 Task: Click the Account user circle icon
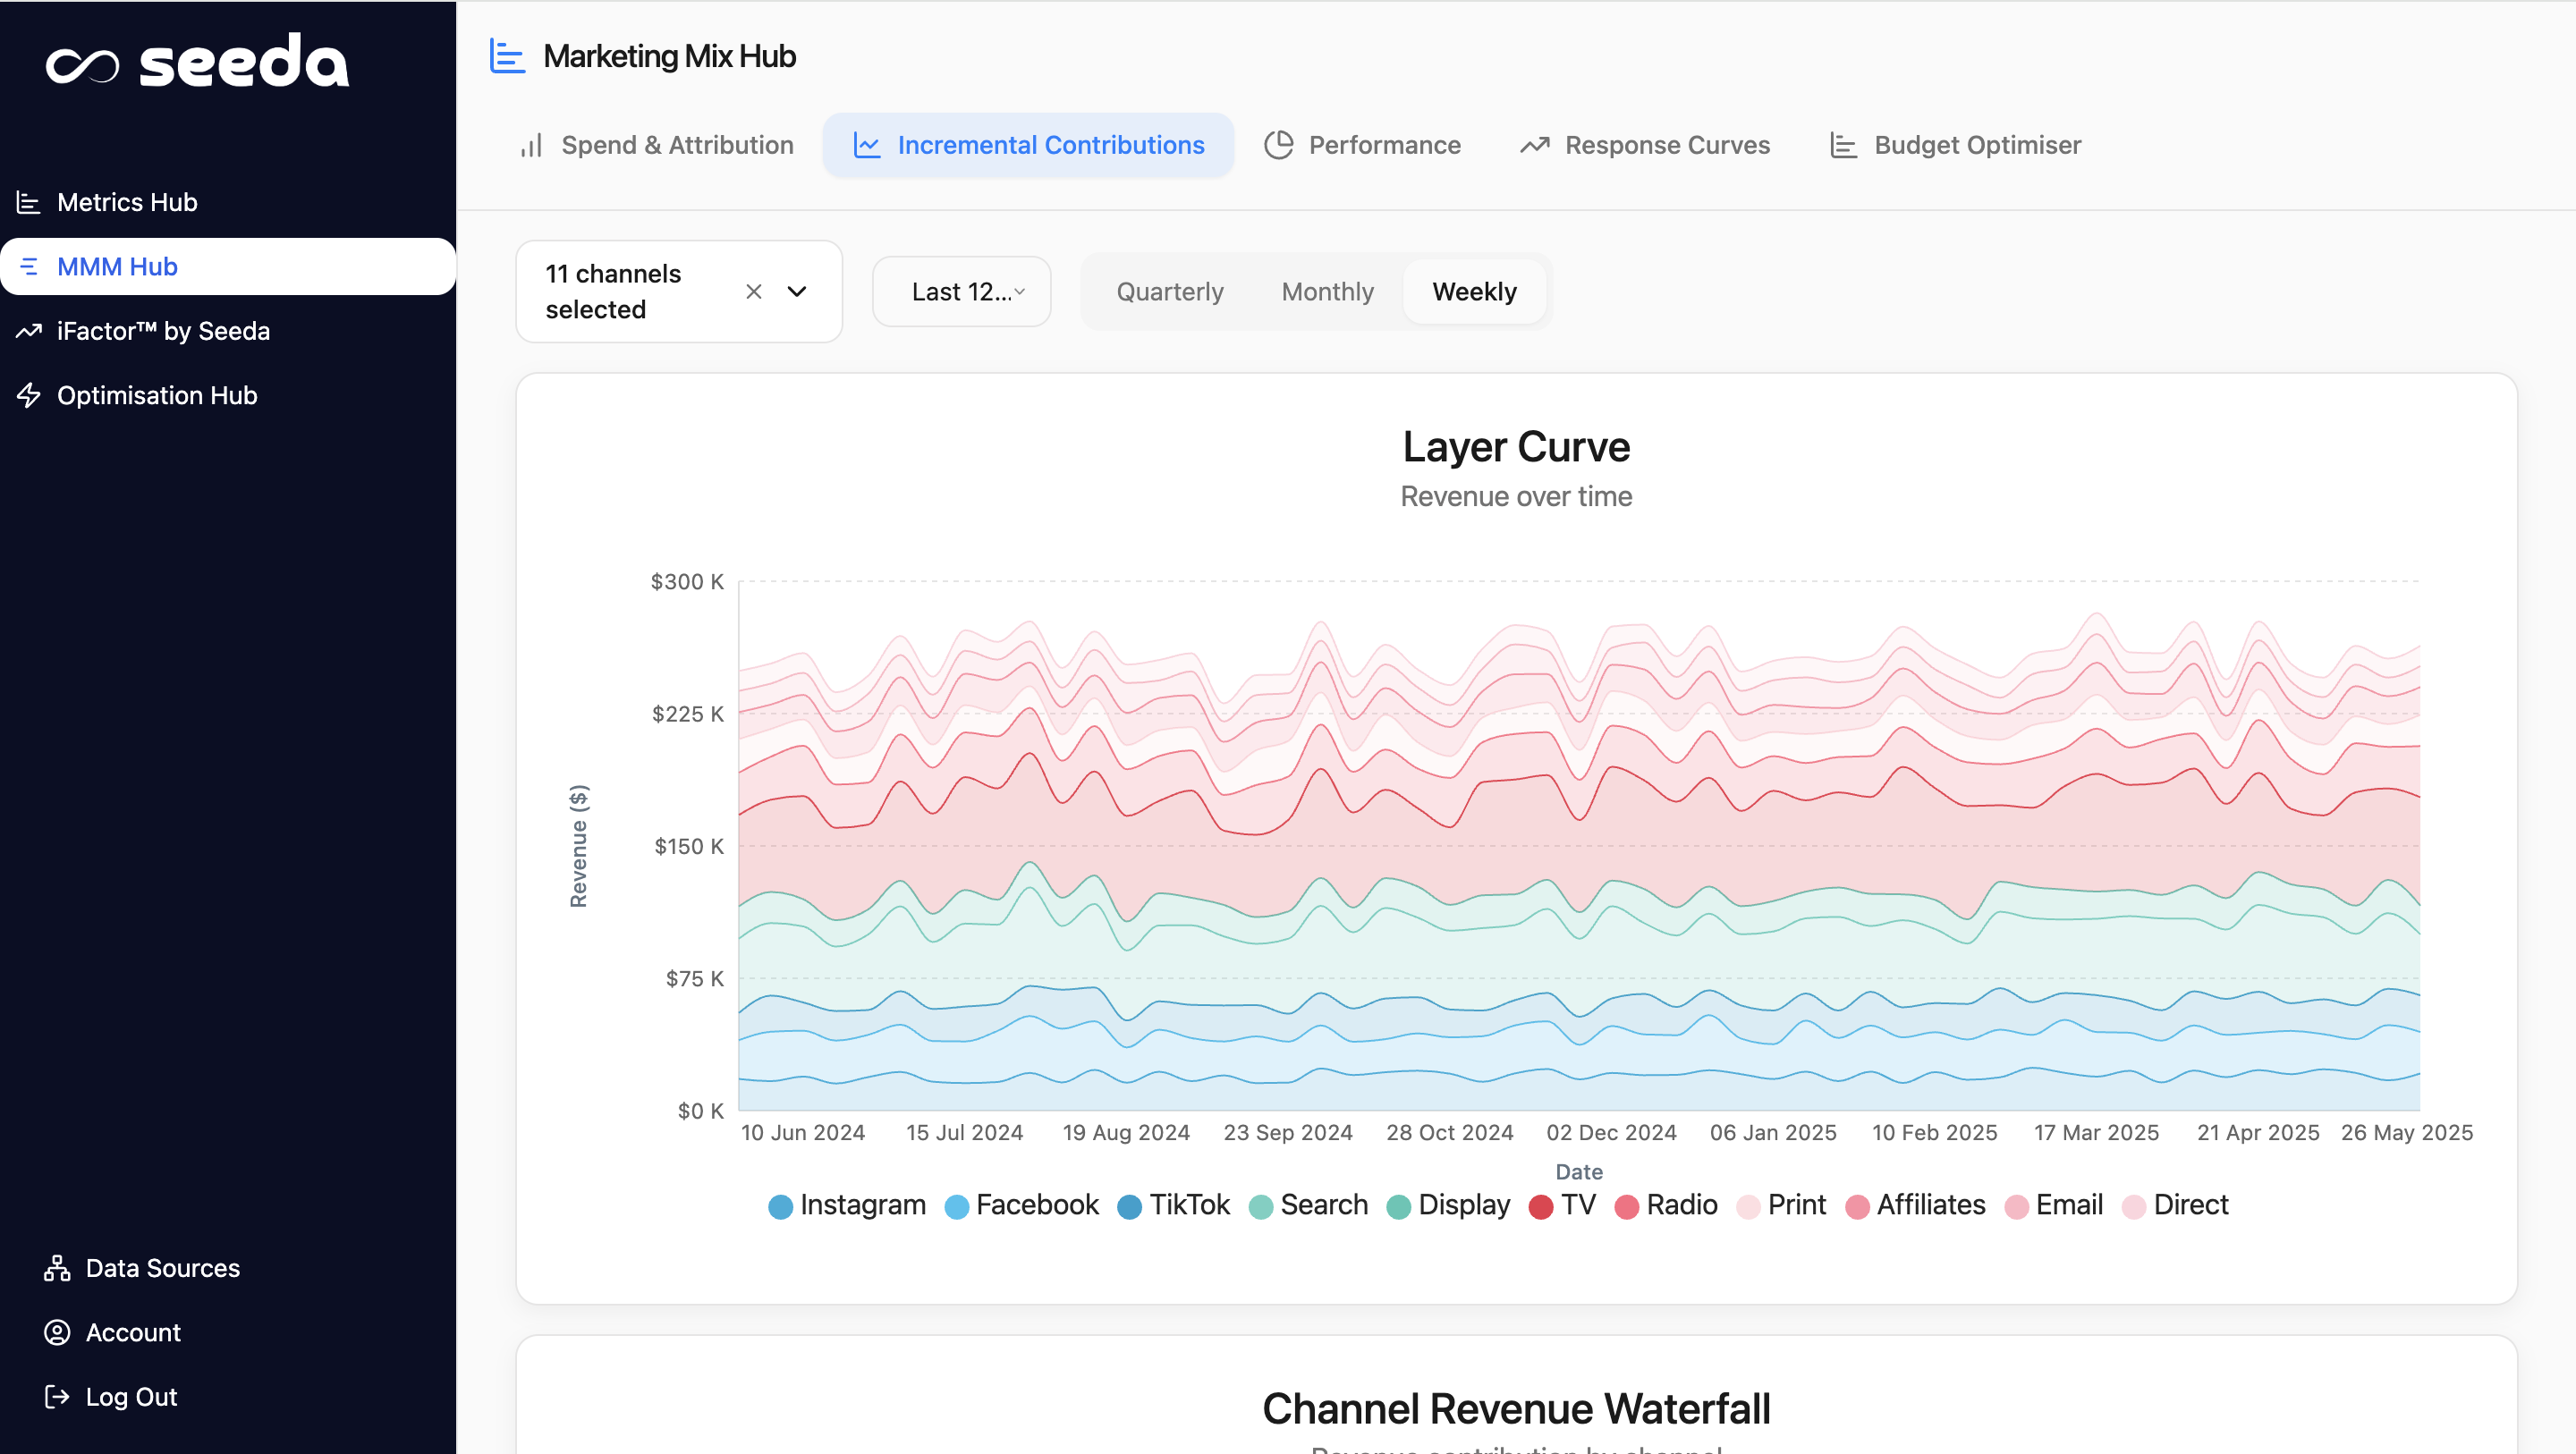(57, 1332)
